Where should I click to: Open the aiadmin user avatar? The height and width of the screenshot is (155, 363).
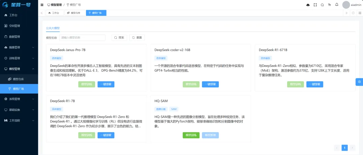coord(346,5)
